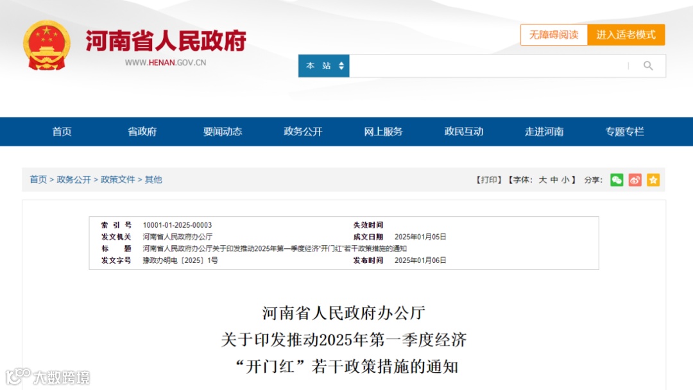693x390 pixels.
Task: Share via WeChat icon
Action: (617, 180)
